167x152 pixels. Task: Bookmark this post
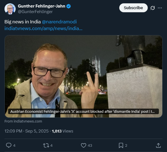click(121, 145)
